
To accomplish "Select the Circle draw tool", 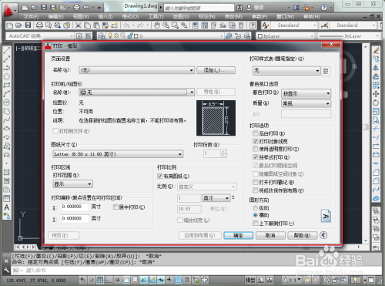I will coord(7,103).
